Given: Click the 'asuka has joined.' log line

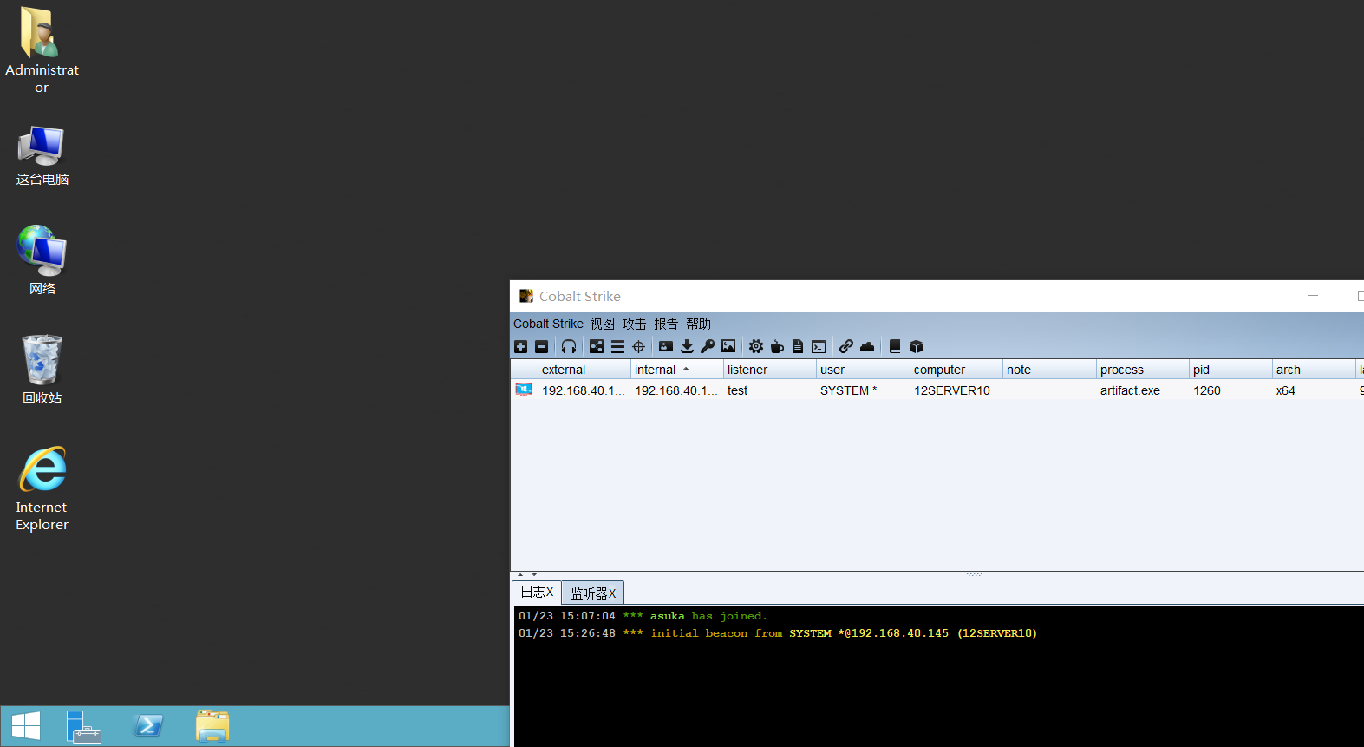Looking at the screenshot, I should coord(643,616).
